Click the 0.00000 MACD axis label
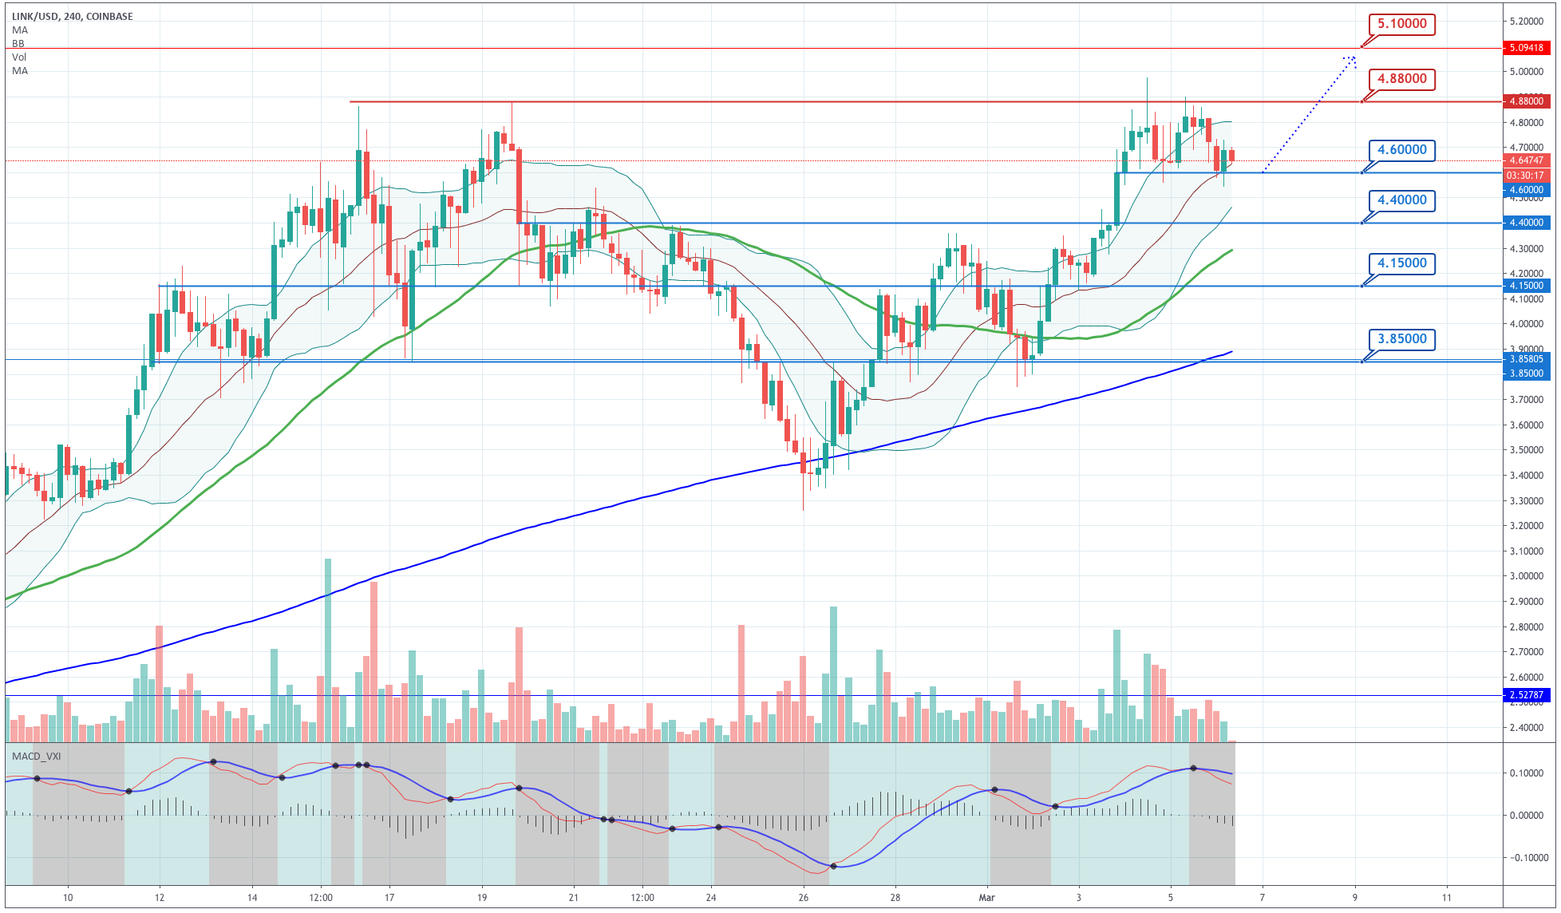The width and height of the screenshot is (1561, 913). click(x=1527, y=816)
